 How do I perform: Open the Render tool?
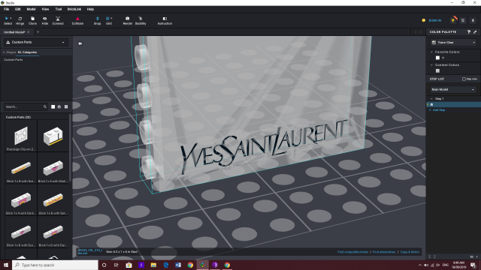pos(128,20)
